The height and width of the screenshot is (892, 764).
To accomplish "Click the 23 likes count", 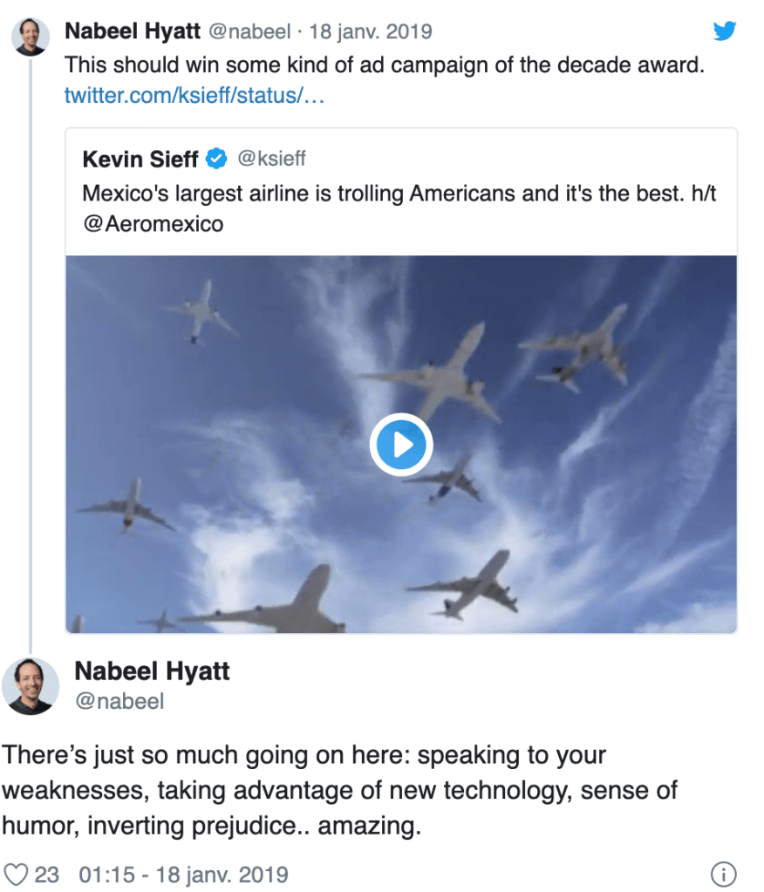I will (x=47, y=874).
